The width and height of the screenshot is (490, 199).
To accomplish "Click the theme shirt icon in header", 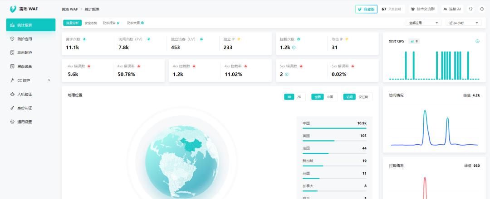I will pyautogui.click(x=470, y=9).
